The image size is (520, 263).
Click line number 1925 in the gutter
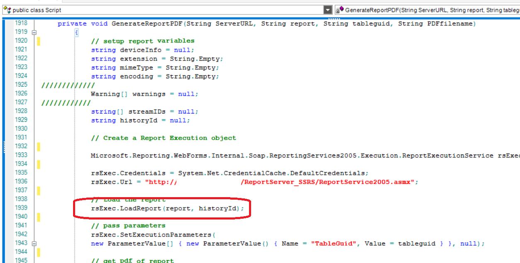(21, 84)
